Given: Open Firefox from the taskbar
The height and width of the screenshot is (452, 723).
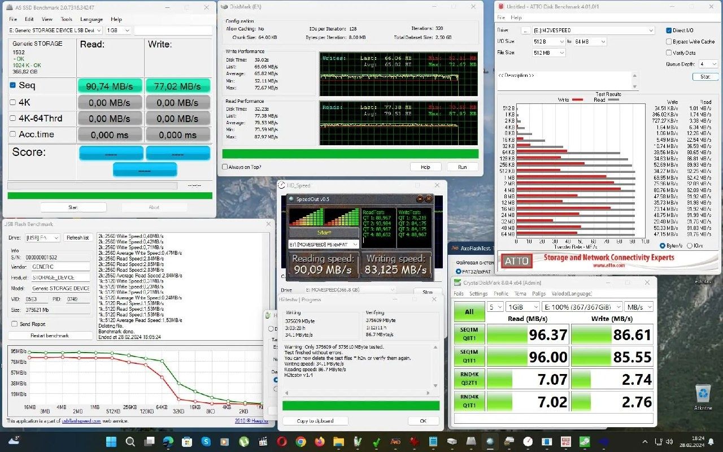Looking at the screenshot, I should [320, 441].
